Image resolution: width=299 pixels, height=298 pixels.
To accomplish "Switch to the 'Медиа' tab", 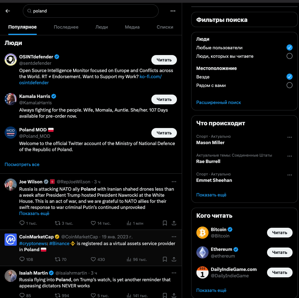I will point(132,27).
